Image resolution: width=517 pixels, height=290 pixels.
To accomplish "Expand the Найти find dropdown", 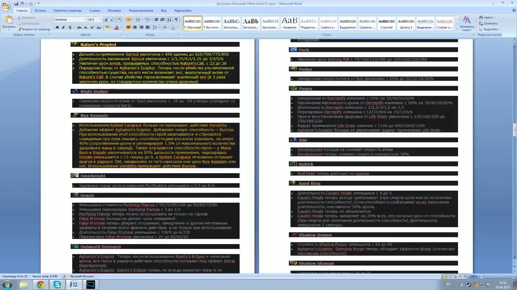I will point(494,18).
